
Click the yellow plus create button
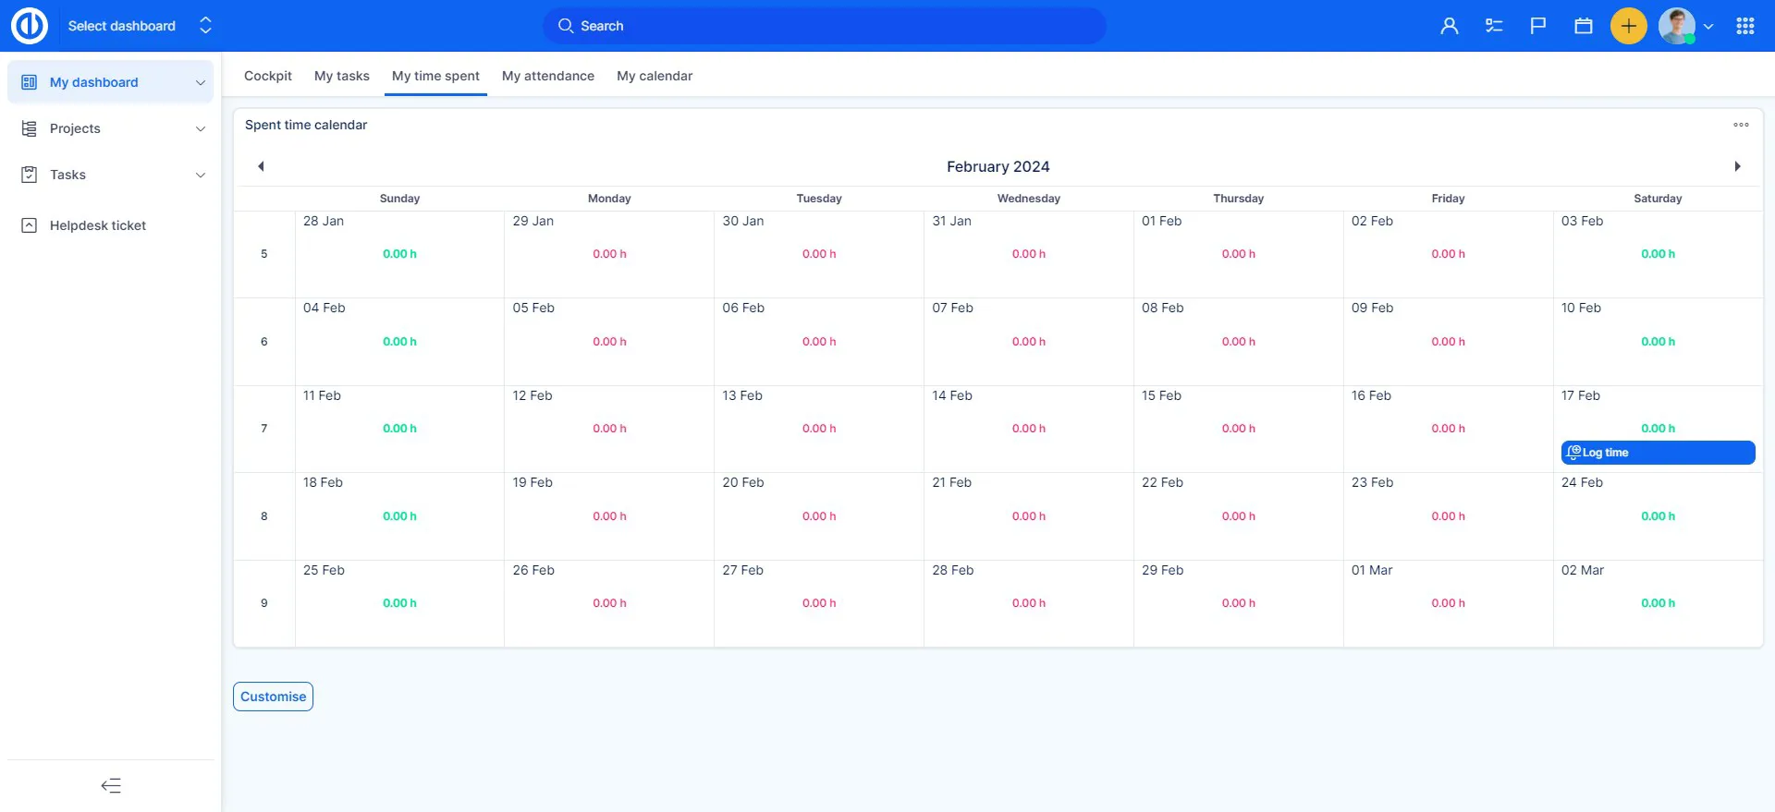1628,26
